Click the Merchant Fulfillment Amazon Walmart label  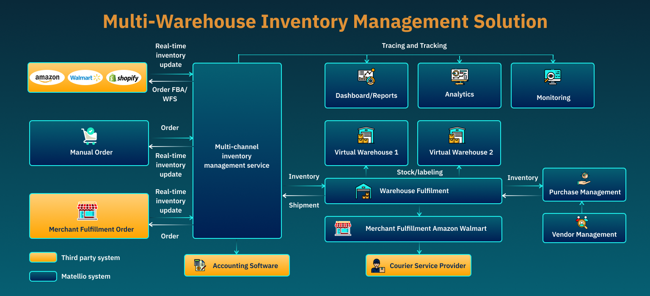tap(426, 229)
